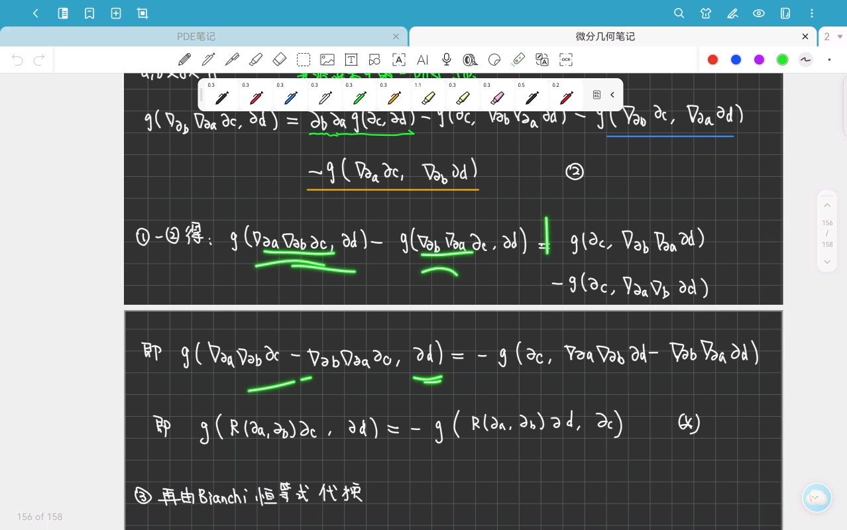The width and height of the screenshot is (847, 530).
Task: Undo the last stroke
Action: 18,60
